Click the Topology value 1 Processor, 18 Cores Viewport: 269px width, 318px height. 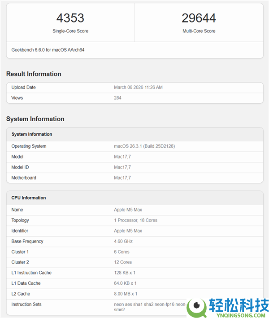tap(135, 221)
